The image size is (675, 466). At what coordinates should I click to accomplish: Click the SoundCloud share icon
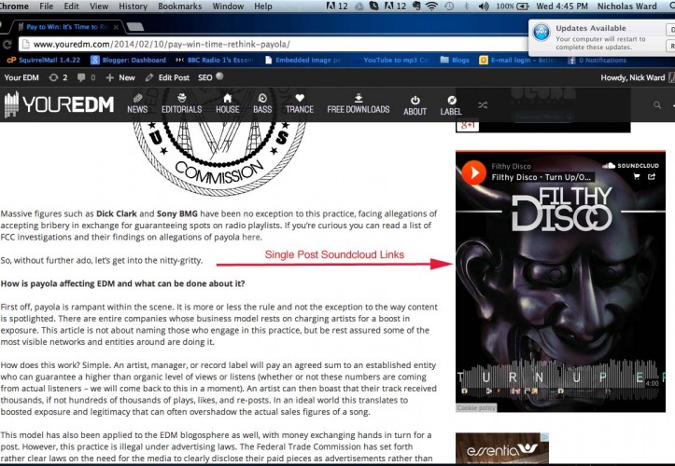coord(652,176)
